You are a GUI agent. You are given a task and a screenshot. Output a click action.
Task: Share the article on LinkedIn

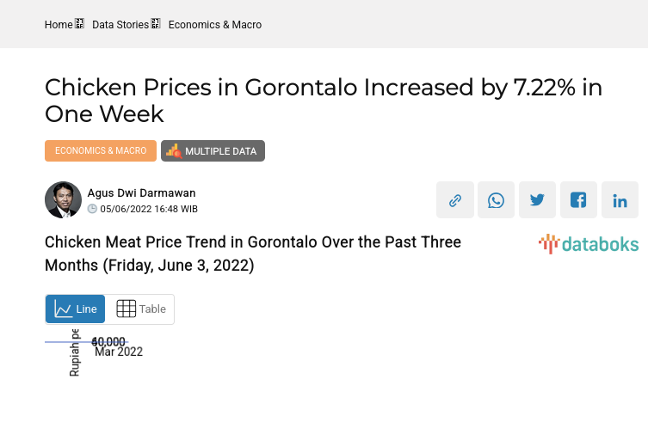(x=620, y=200)
